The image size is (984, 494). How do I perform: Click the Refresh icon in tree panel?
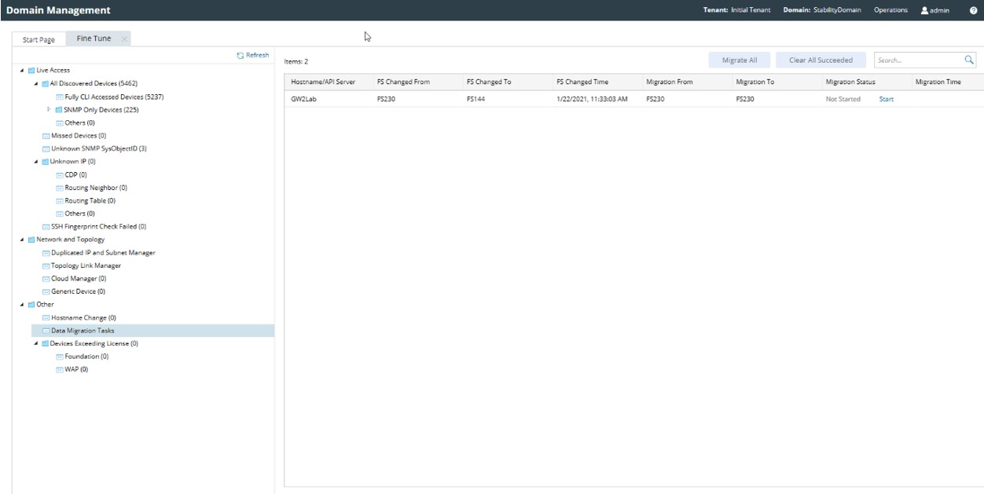coord(240,56)
